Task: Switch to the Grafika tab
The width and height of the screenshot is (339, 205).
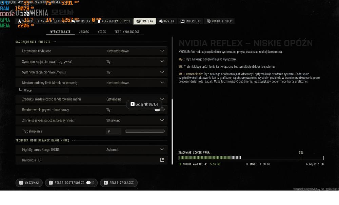Action: 145,21
